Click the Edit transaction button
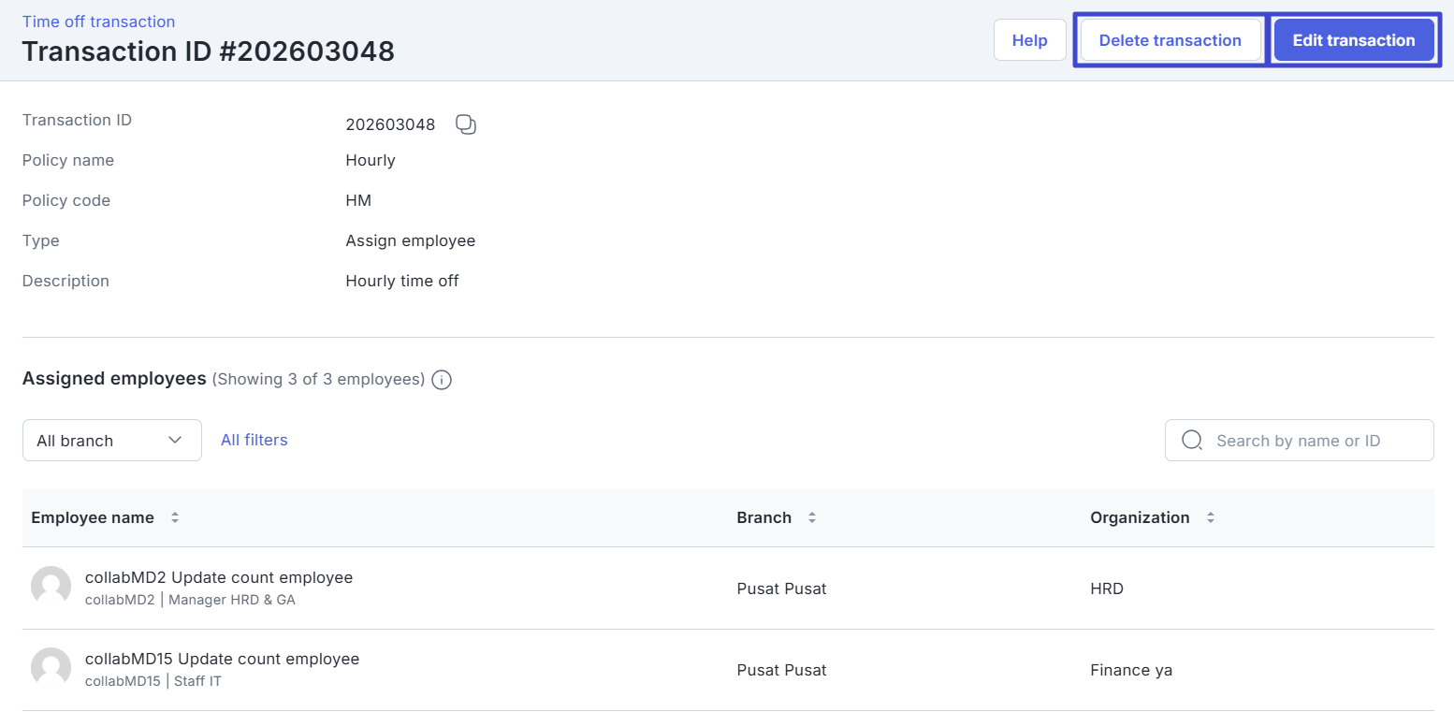 (1353, 40)
